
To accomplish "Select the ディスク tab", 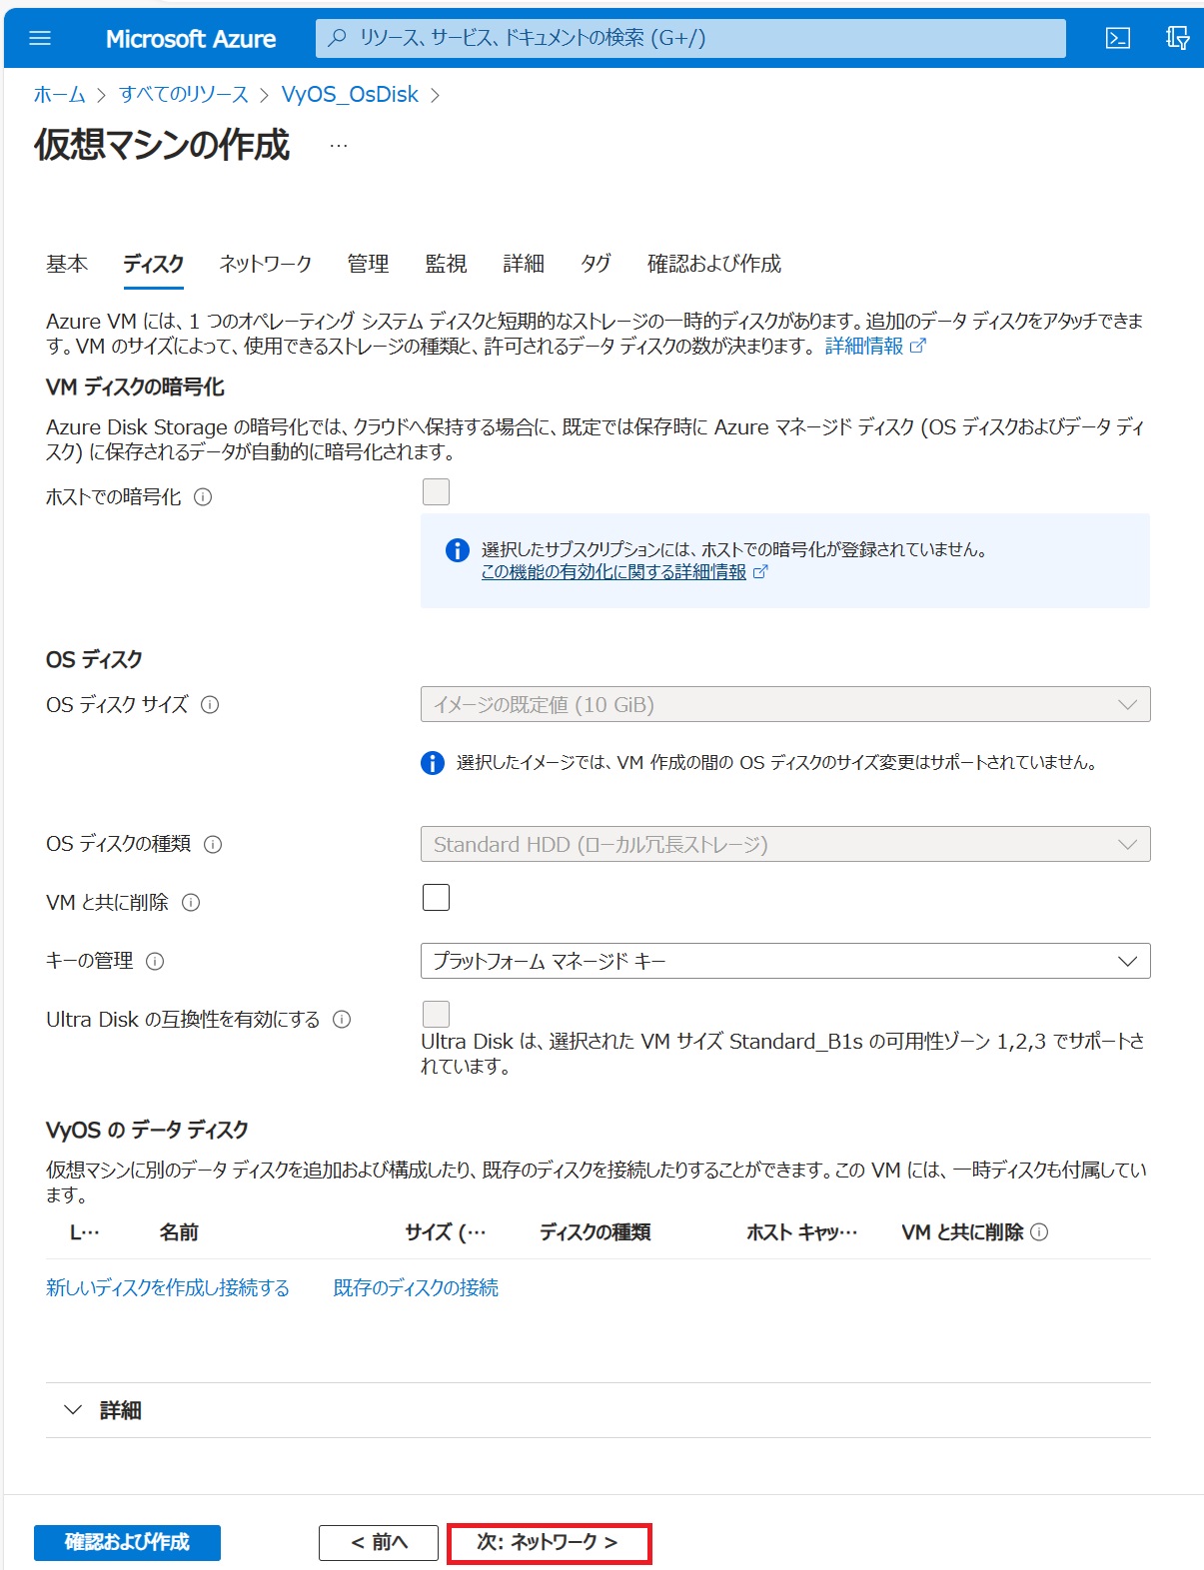I will coord(154,264).
